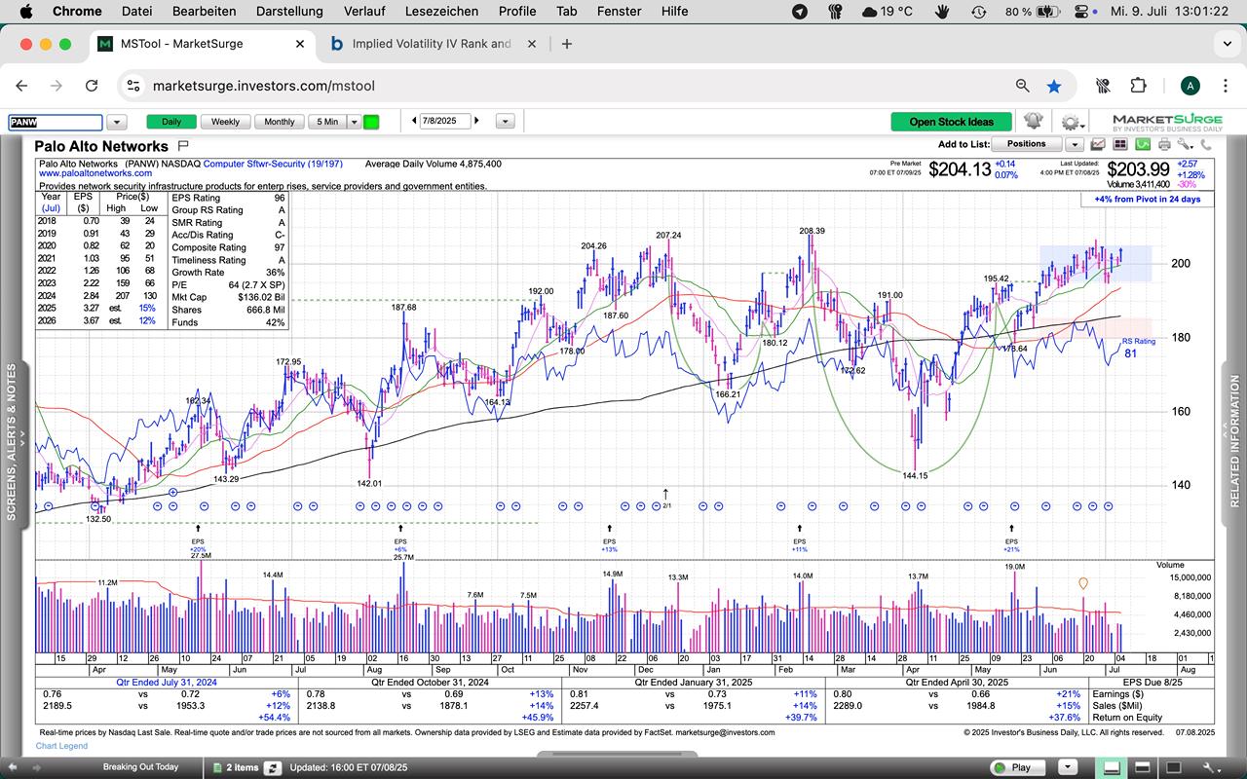This screenshot has width=1247, height=779.
Task: Switch chart to Weekly timeframe
Action: pos(225,122)
